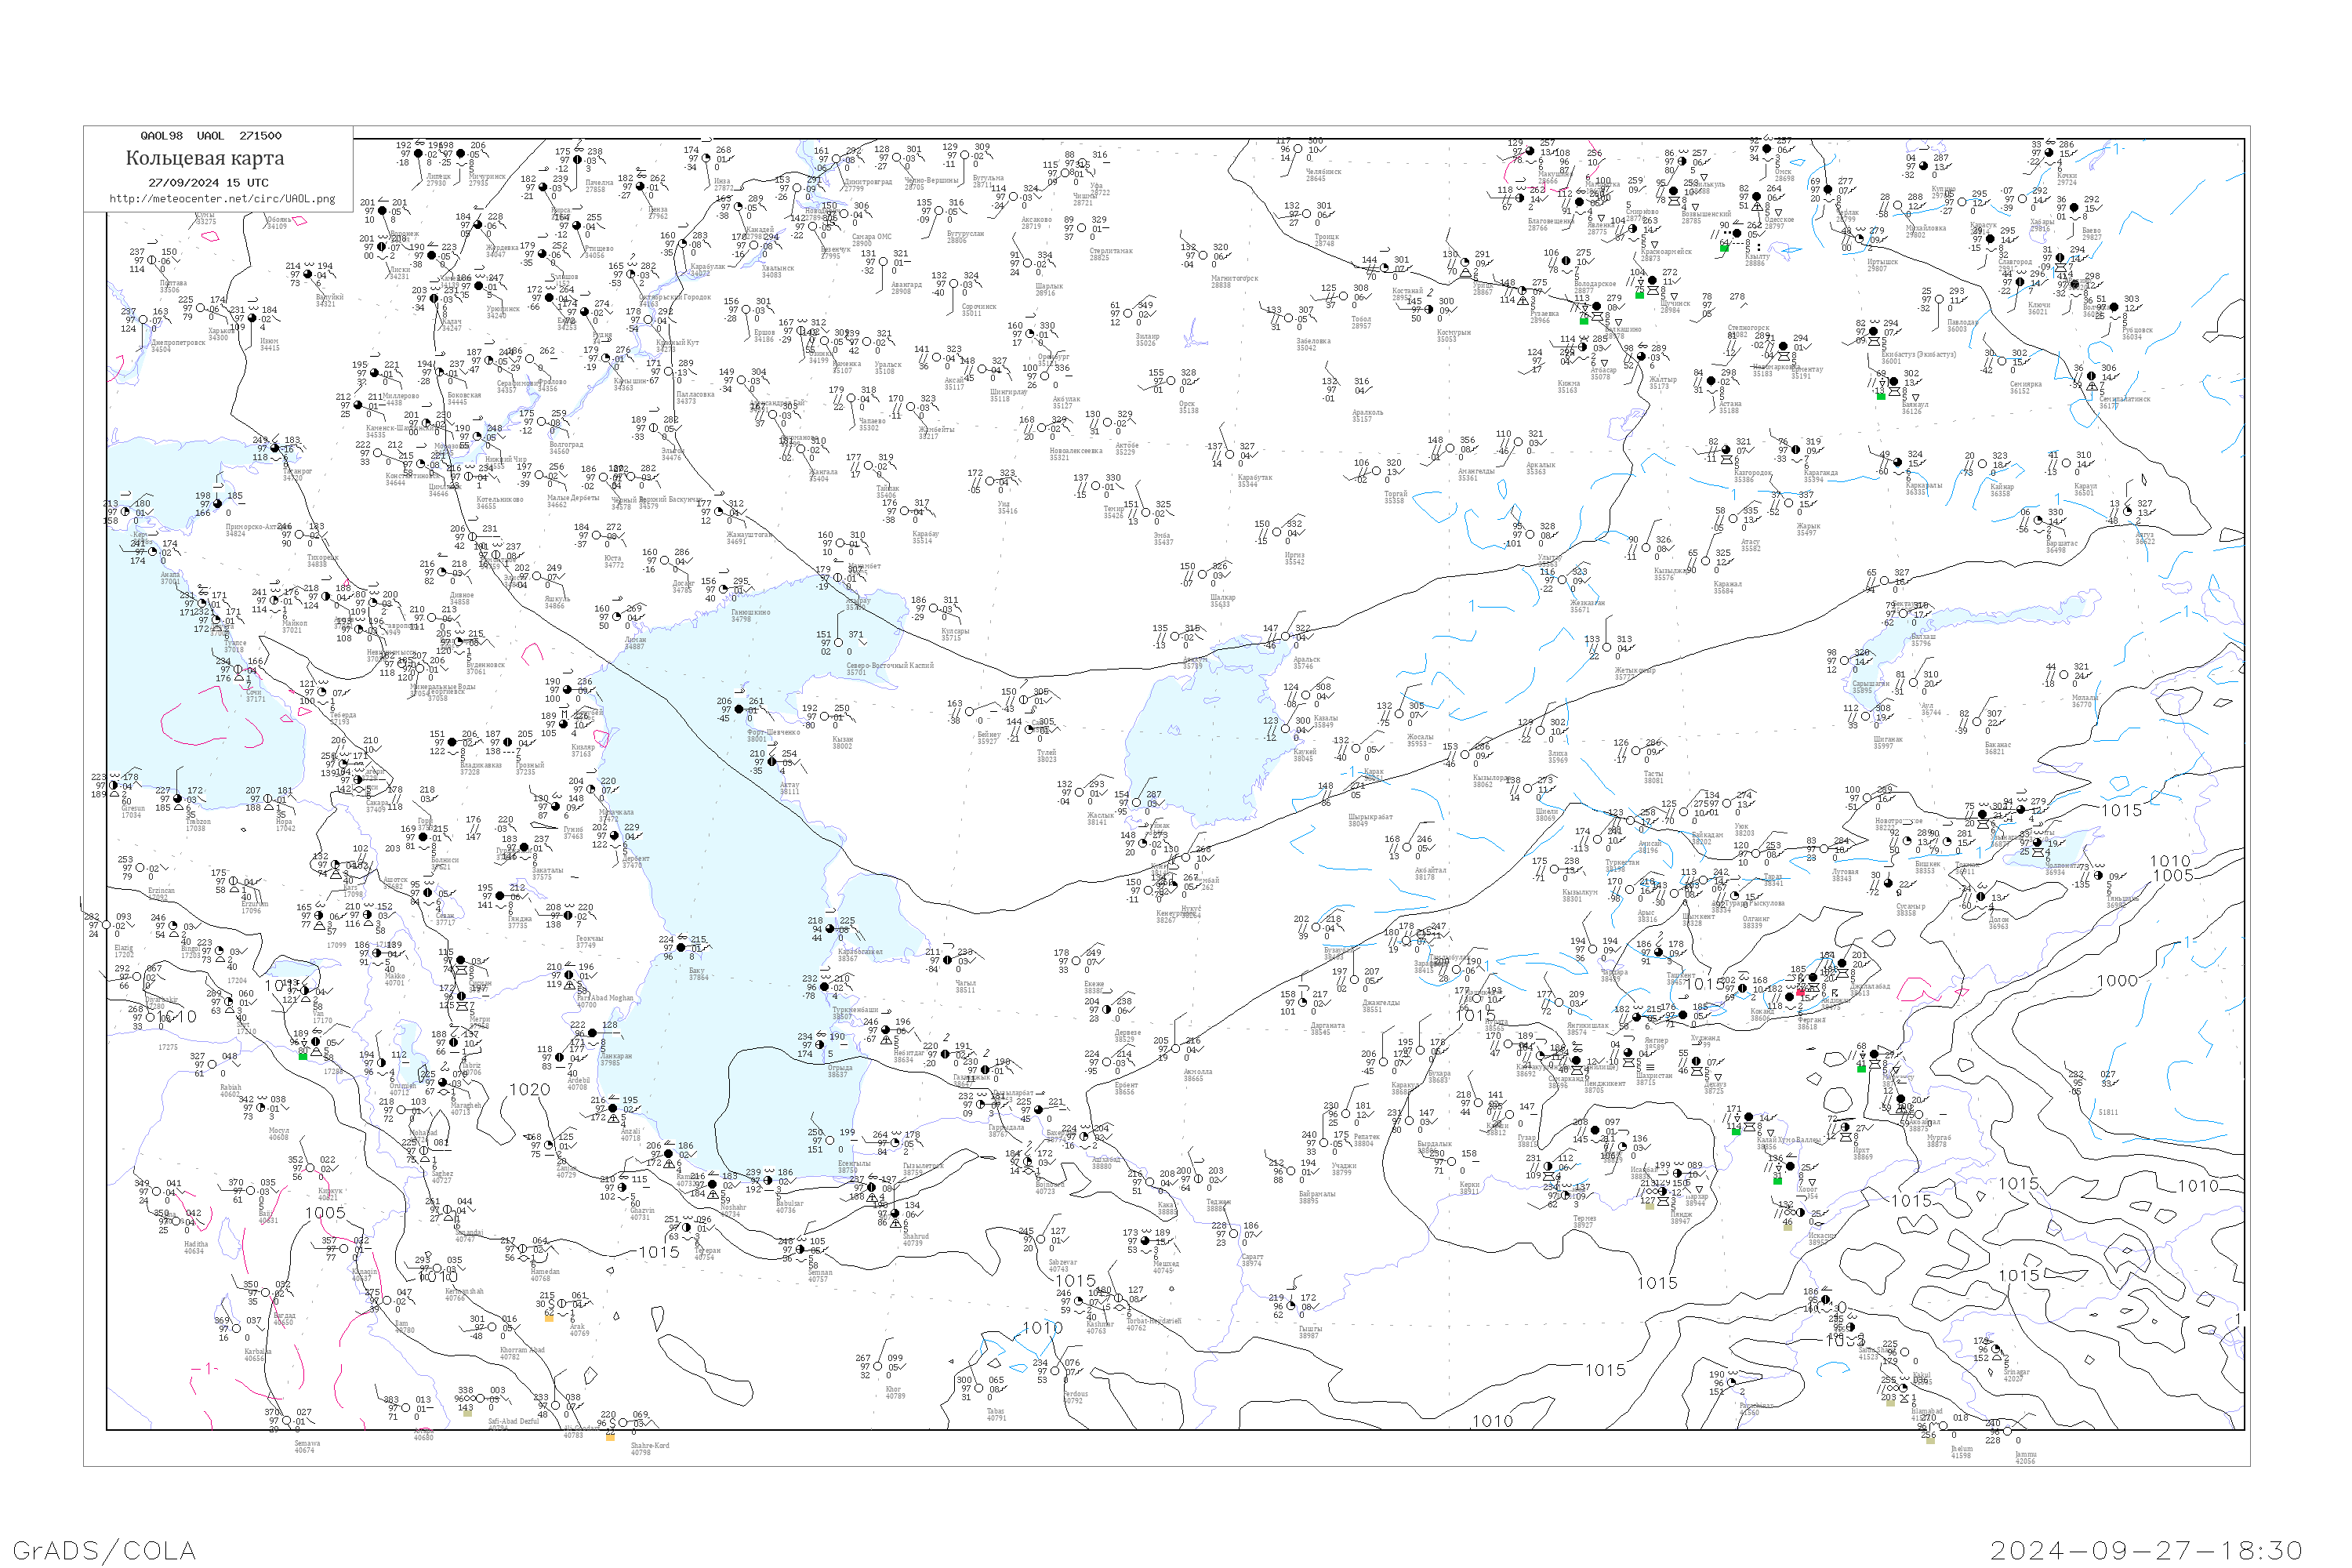Click the Hamedan 40768 station label
Image resolution: width=2352 pixels, height=1568 pixels.
[x=545, y=1275]
